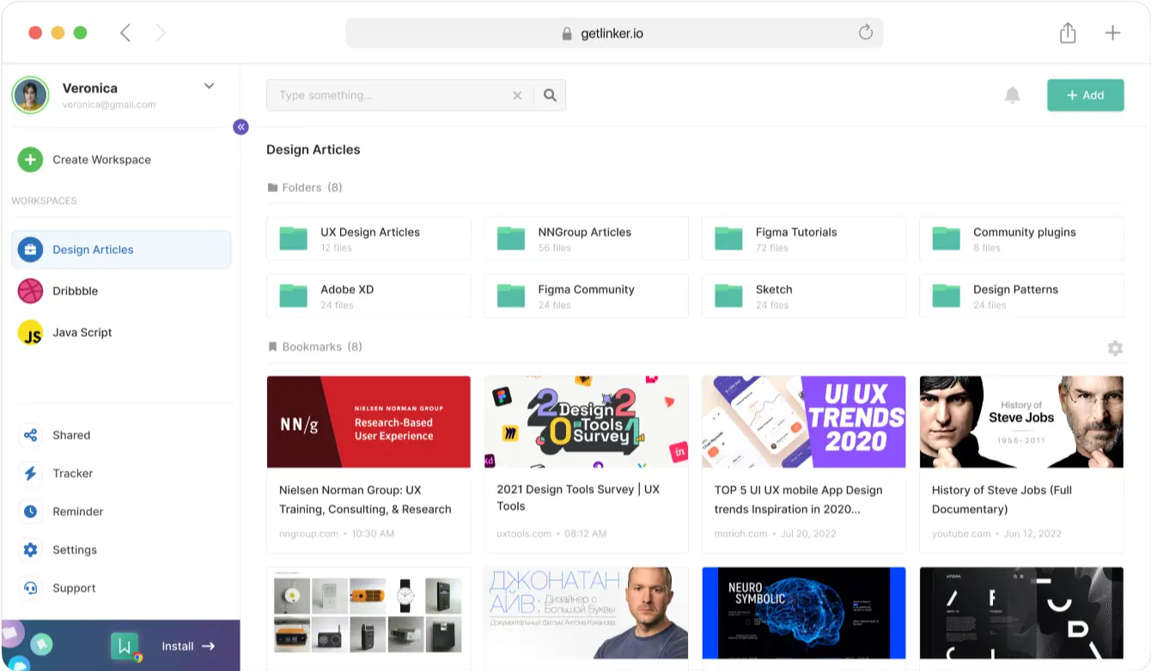Click the uxtools.com source text
This screenshot has height=671, width=1151.
(524, 534)
